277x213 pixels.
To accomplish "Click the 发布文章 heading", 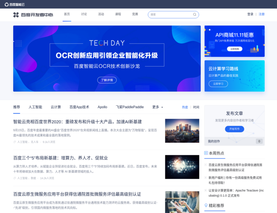I will [234, 113].
